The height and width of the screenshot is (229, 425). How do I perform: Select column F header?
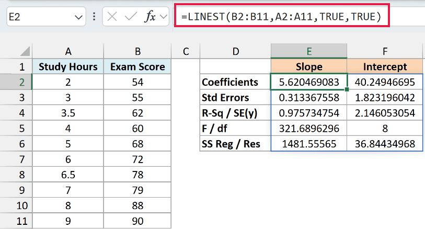tap(385, 51)
